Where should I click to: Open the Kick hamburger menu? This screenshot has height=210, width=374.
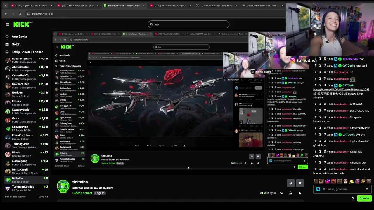[x=8, y=24]
